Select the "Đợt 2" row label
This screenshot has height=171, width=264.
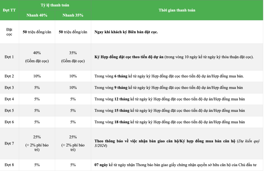click(9, 76)
